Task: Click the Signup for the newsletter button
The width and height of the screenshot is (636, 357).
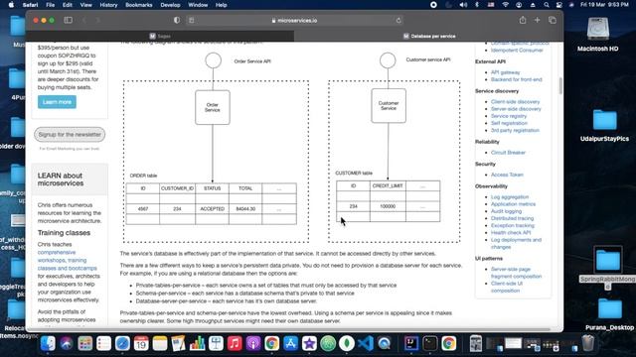Action: 70,135
